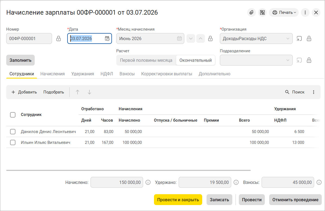Open the Подразделение record via the link icon
The width and height of the screenshot is (325, 211).
tap(299, 60)
